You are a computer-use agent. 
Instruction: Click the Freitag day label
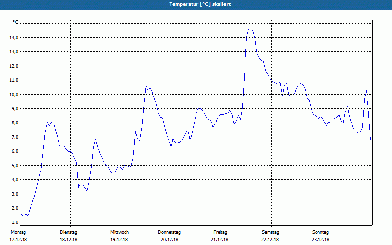coord(220,232)
